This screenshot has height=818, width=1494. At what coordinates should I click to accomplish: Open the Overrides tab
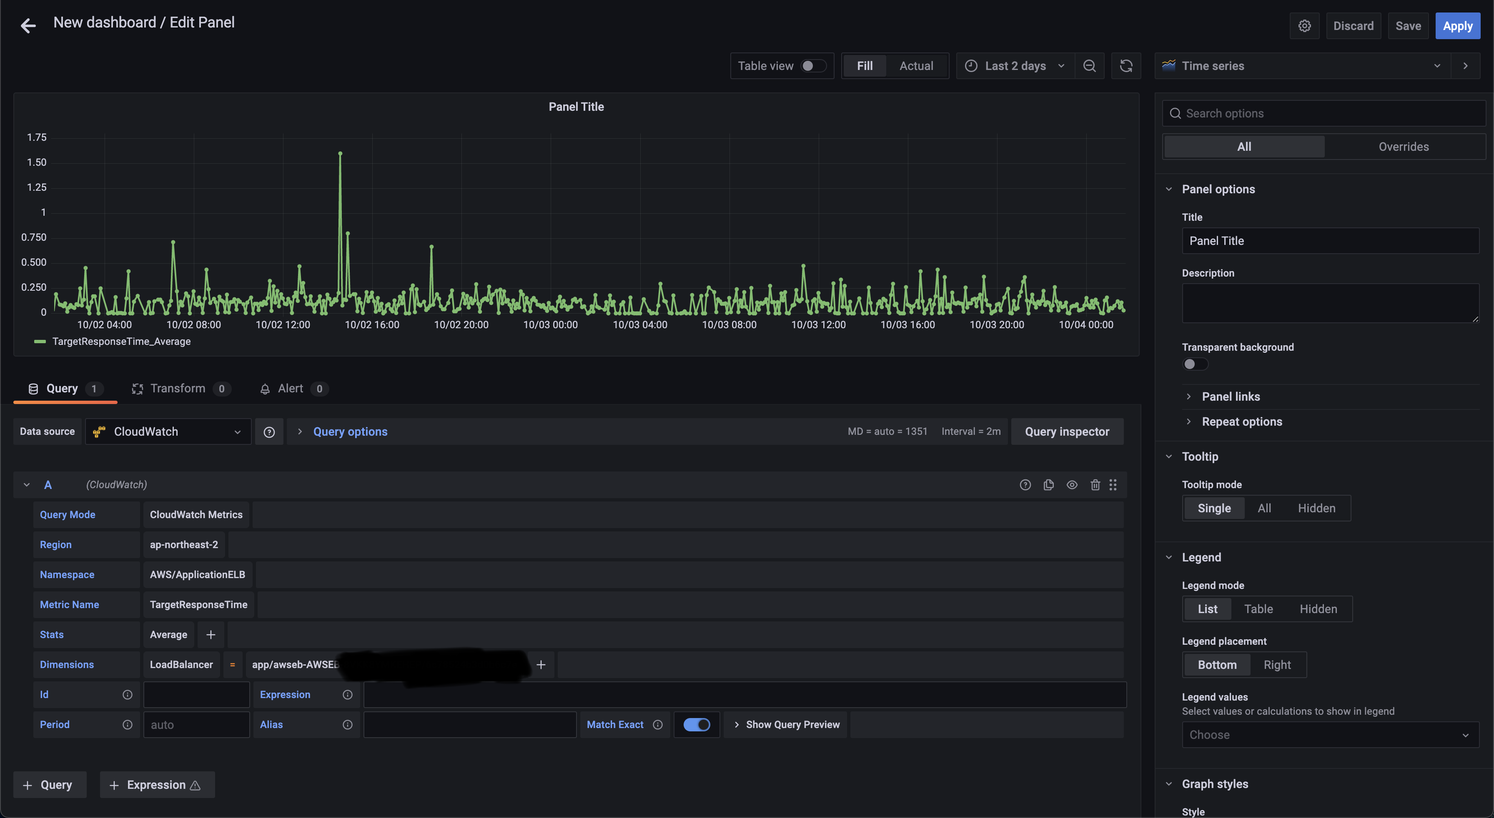click(1403, 147)
